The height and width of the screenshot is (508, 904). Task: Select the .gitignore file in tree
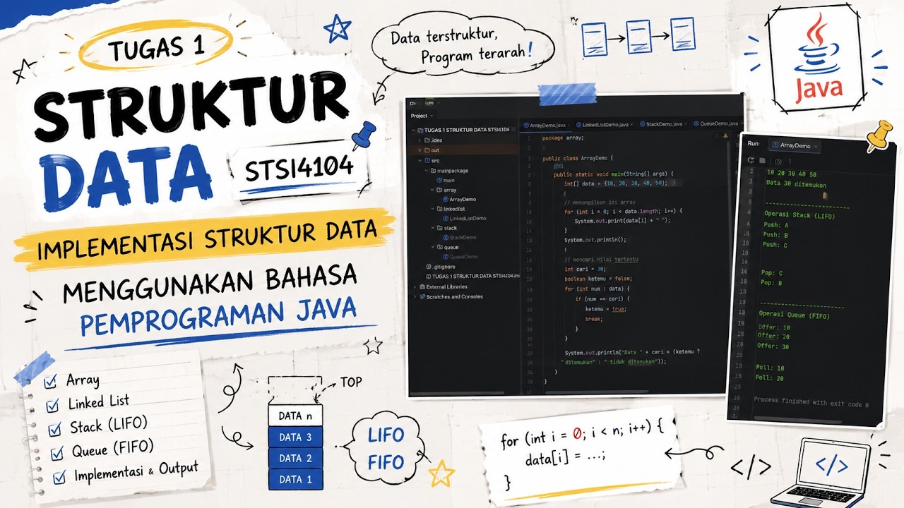coord(441,267)
